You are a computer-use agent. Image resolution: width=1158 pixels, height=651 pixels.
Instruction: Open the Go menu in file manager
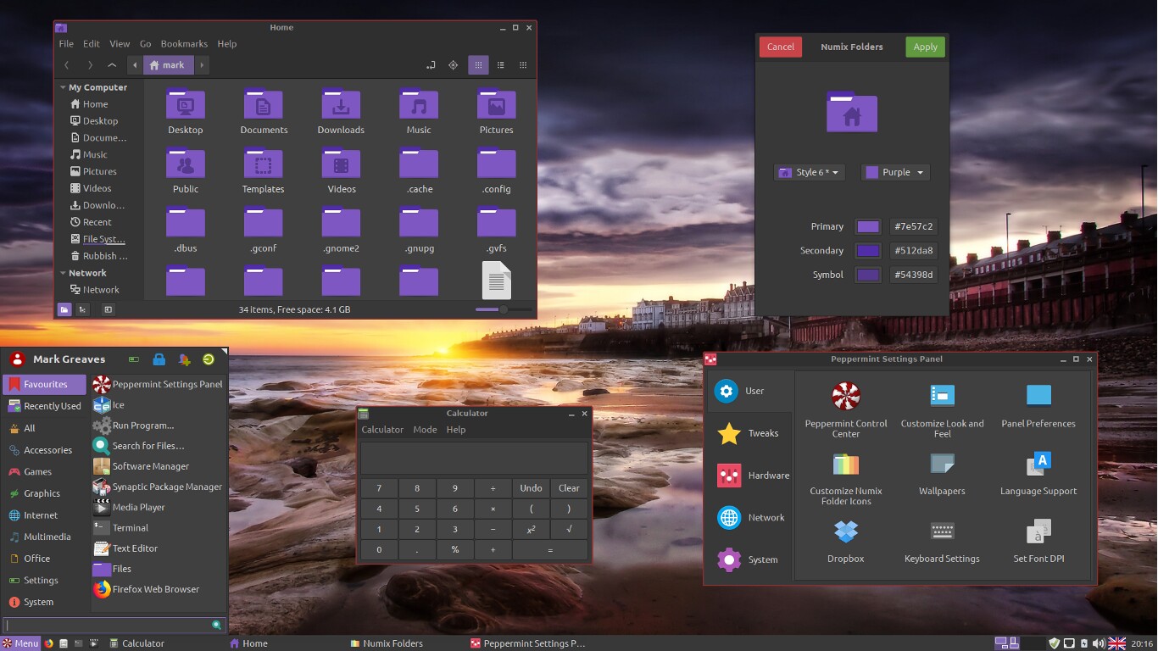[x=146, y=44]
